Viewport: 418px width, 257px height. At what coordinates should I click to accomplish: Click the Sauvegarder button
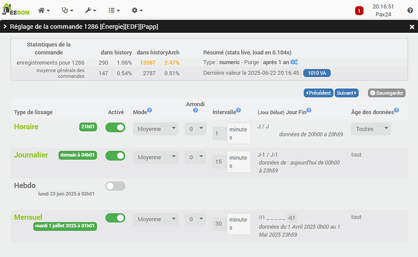(x=386, y=93)
